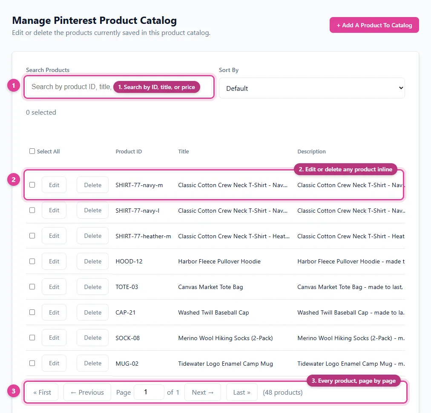This screenshot has height=413, width=431.
Task: Click the Add A Product To Catalog button
Action: 374,25
